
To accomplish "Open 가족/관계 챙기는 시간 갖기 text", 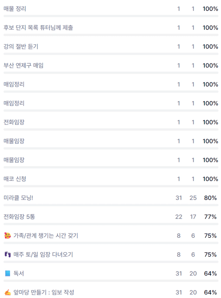I will pos(46,236).
